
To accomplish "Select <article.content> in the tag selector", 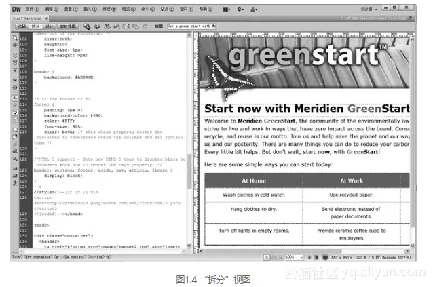I will 70,257.
